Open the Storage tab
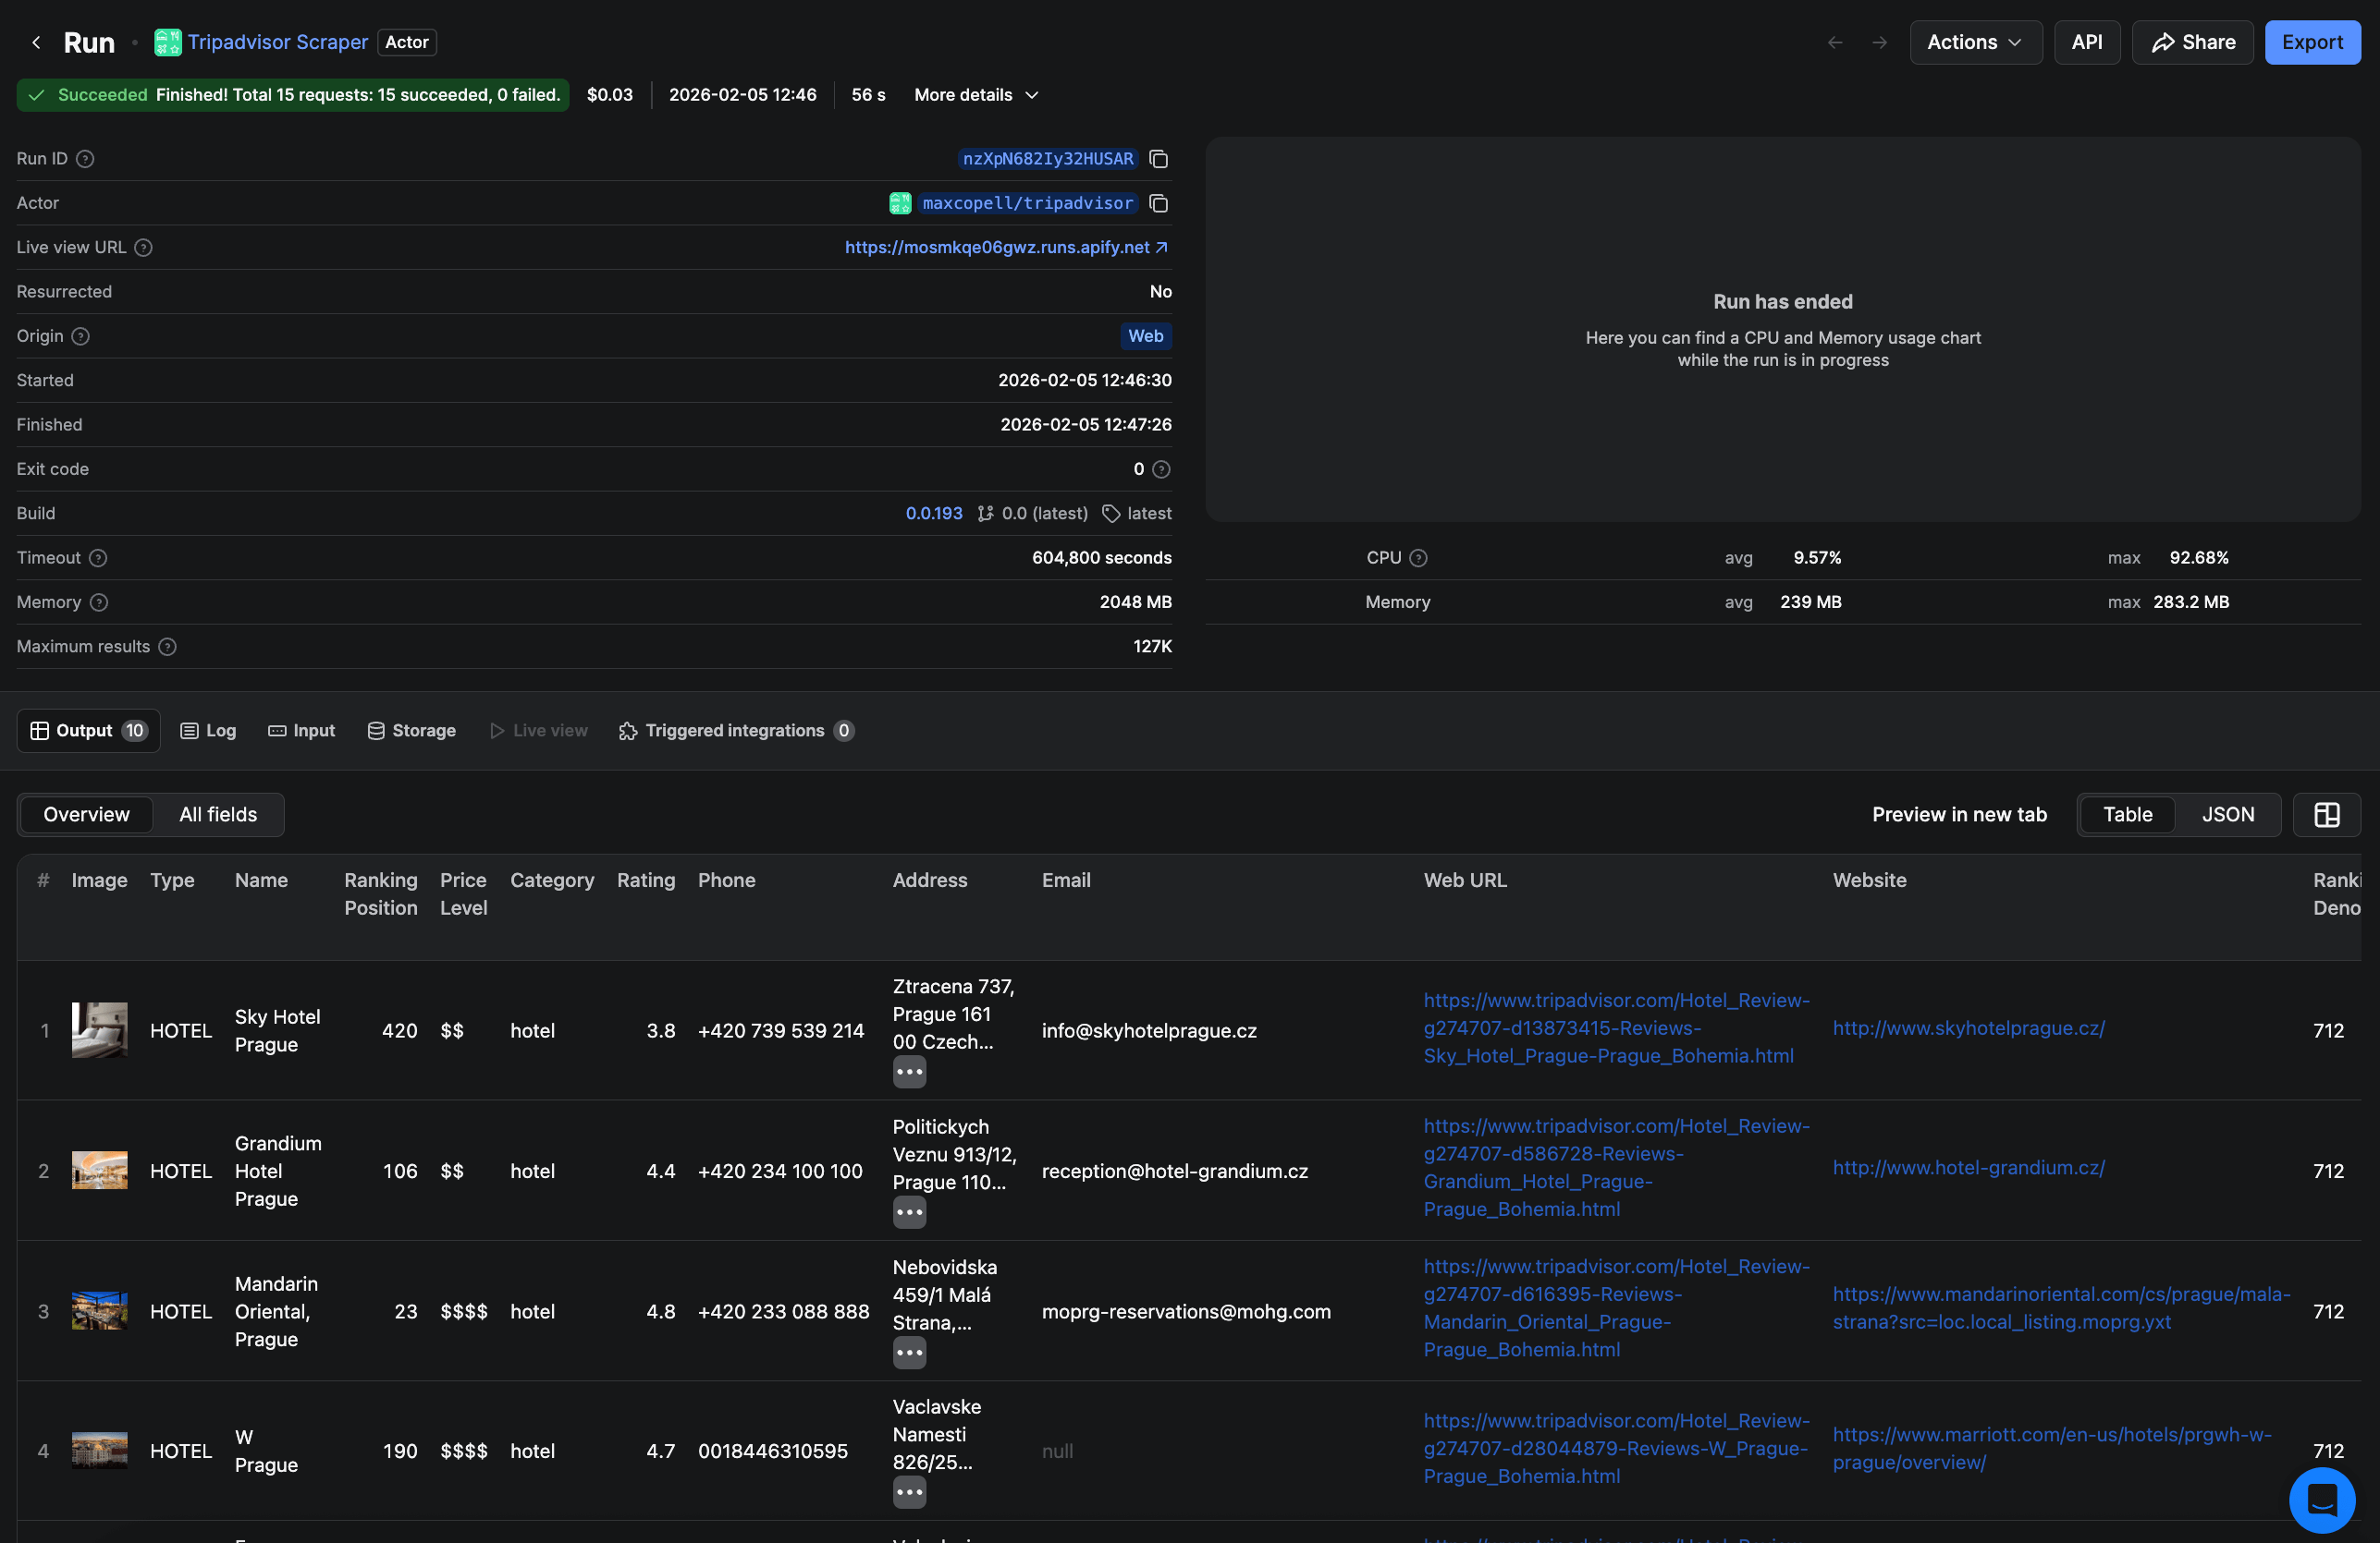The image size is (2380, 1543). point(411,731)
